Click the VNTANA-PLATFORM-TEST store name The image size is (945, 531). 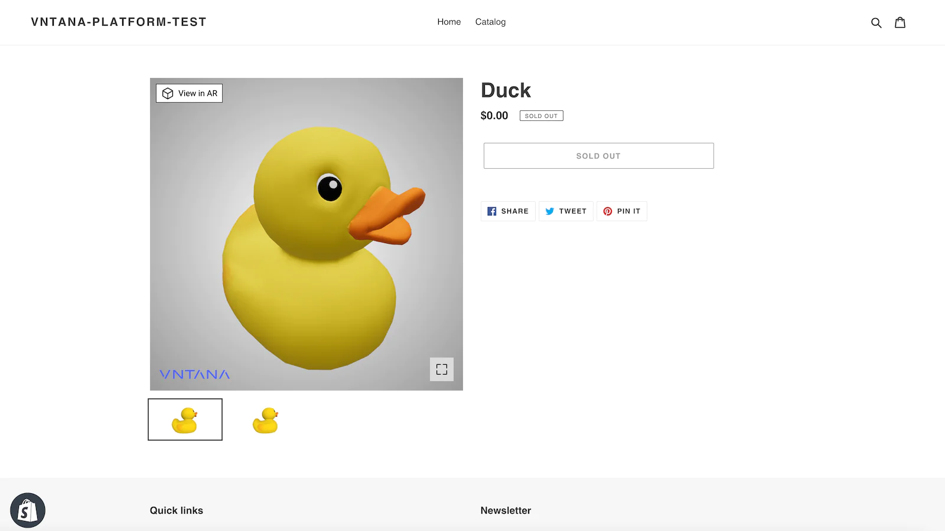coord(119,22)
